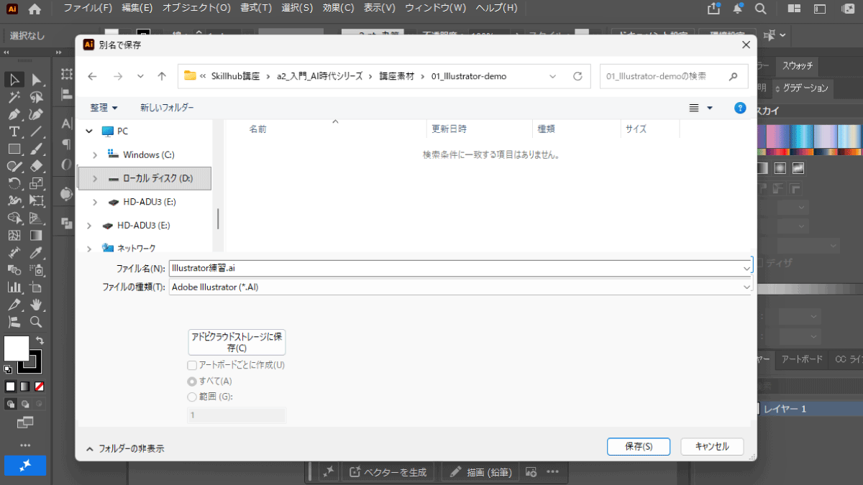The image size is (863, 485).
Task: Go up one folder level
Action: coord(162,76)
